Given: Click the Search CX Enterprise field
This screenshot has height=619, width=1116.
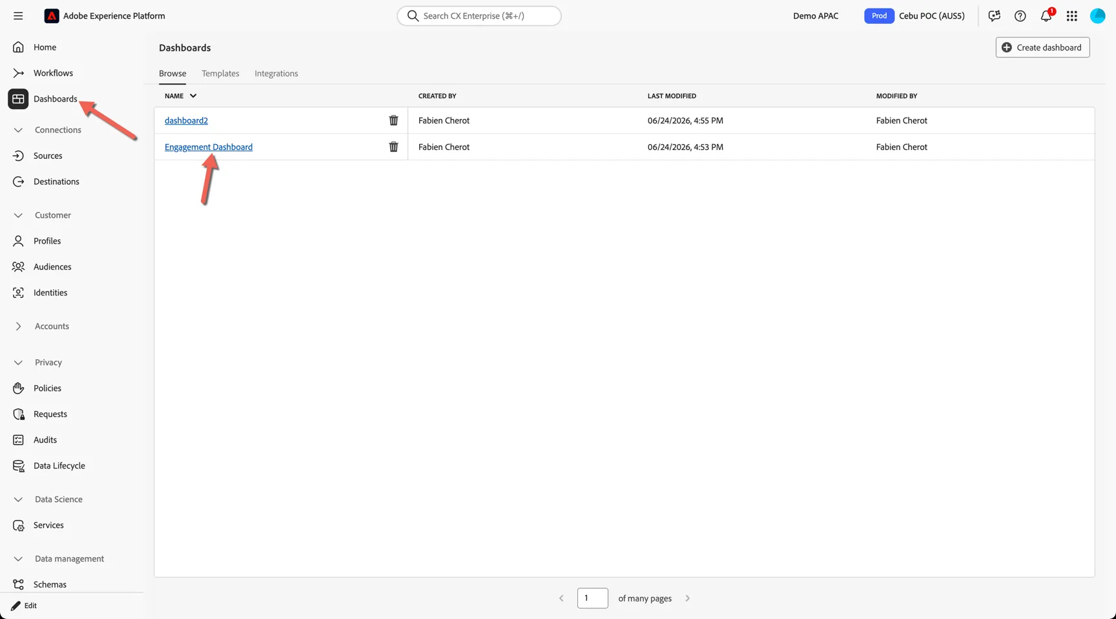Looking at the screenshot, I should tap(479, 16).
